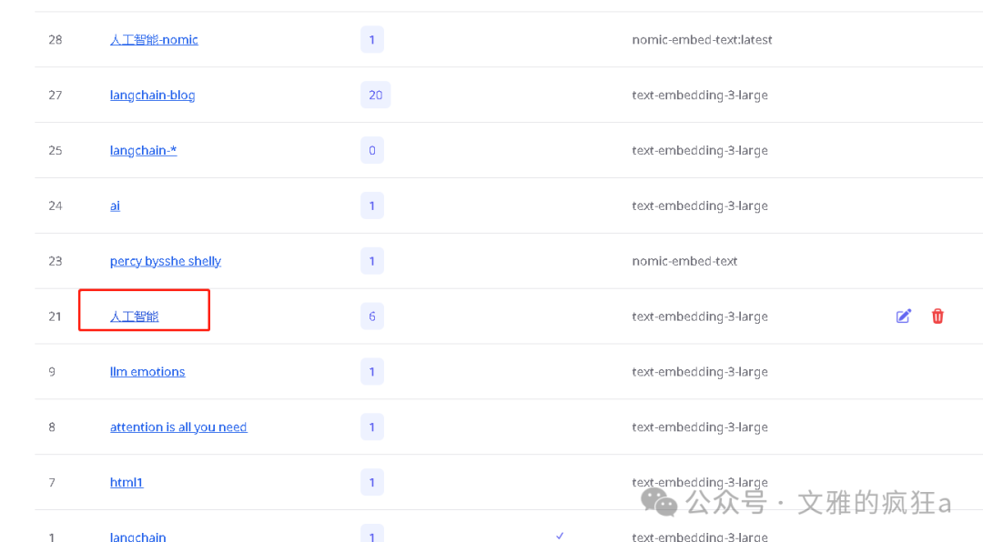Click the count badge in the html1 row

click(x=371, y=483)
